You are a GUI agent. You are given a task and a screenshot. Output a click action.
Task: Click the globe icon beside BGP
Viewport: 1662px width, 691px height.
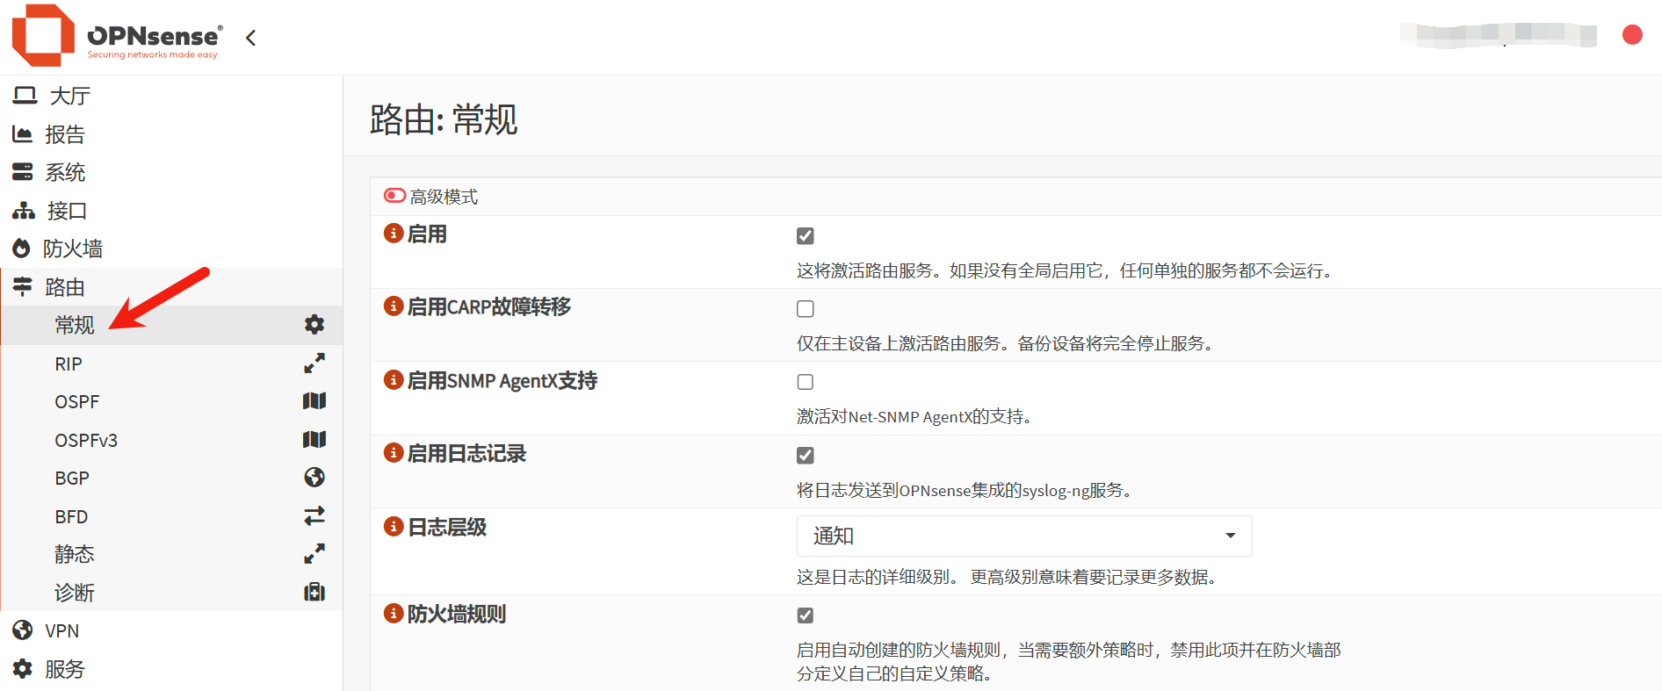[x=314, y=478]
